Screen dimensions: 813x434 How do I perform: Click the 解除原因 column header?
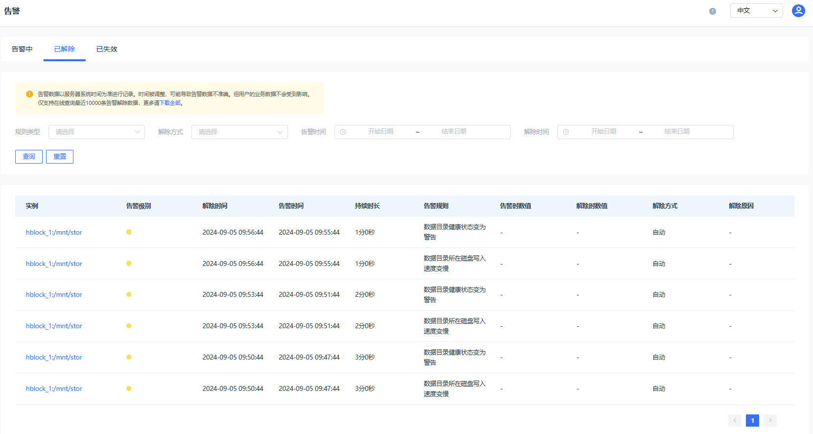pyautogui.click(x=741, y=206)
